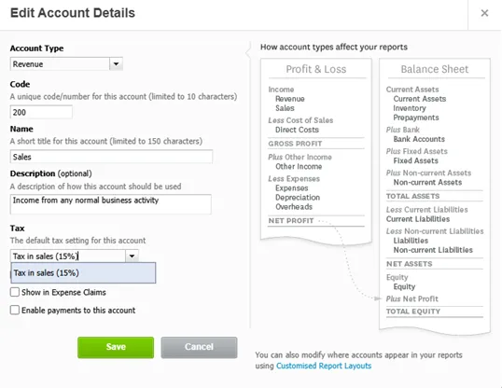This screenshot has height=388, width=502.
Task: Open the Customised Report Layouts link
Action: pos(324,366)
